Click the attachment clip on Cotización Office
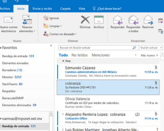This screenshot has height=131, width=164. click(x=156, y=114)
